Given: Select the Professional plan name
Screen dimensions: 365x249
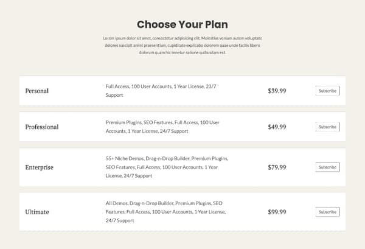Looking at the screenshot, I should [x=42, y=127].
